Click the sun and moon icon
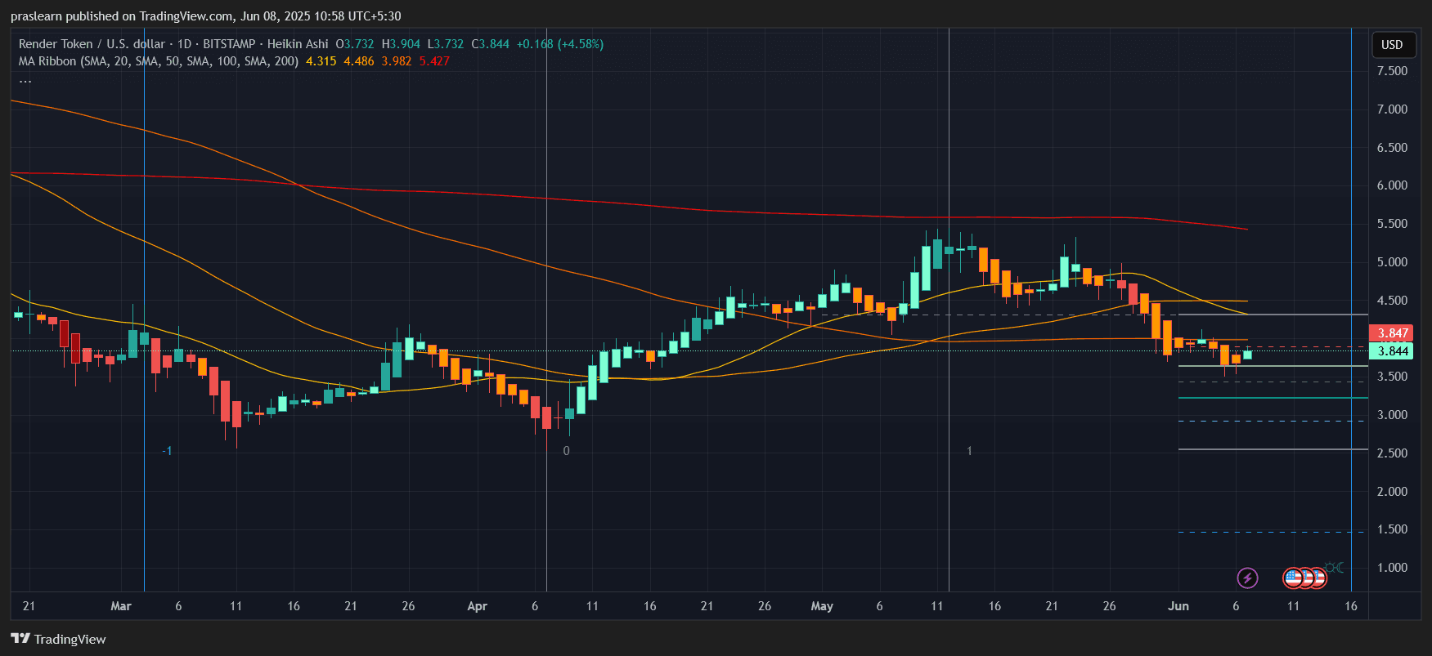 coord(1334,567)
